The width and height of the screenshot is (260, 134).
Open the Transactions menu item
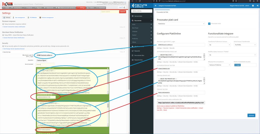coord(17,8)
